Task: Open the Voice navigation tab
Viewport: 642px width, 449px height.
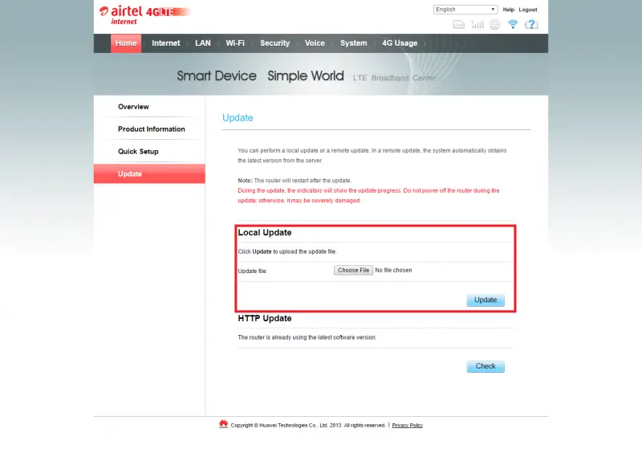Action: pyautogui.click(x=315, y=43)
